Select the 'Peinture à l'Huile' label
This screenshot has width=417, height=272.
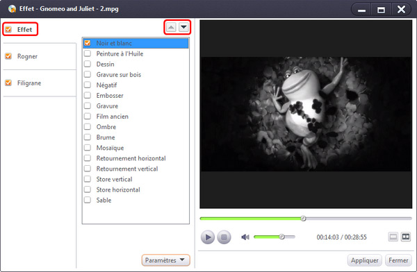(120, 53)
